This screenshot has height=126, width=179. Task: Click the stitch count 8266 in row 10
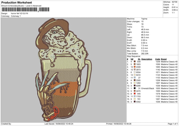pyautogui.click(x=138, y=86)
